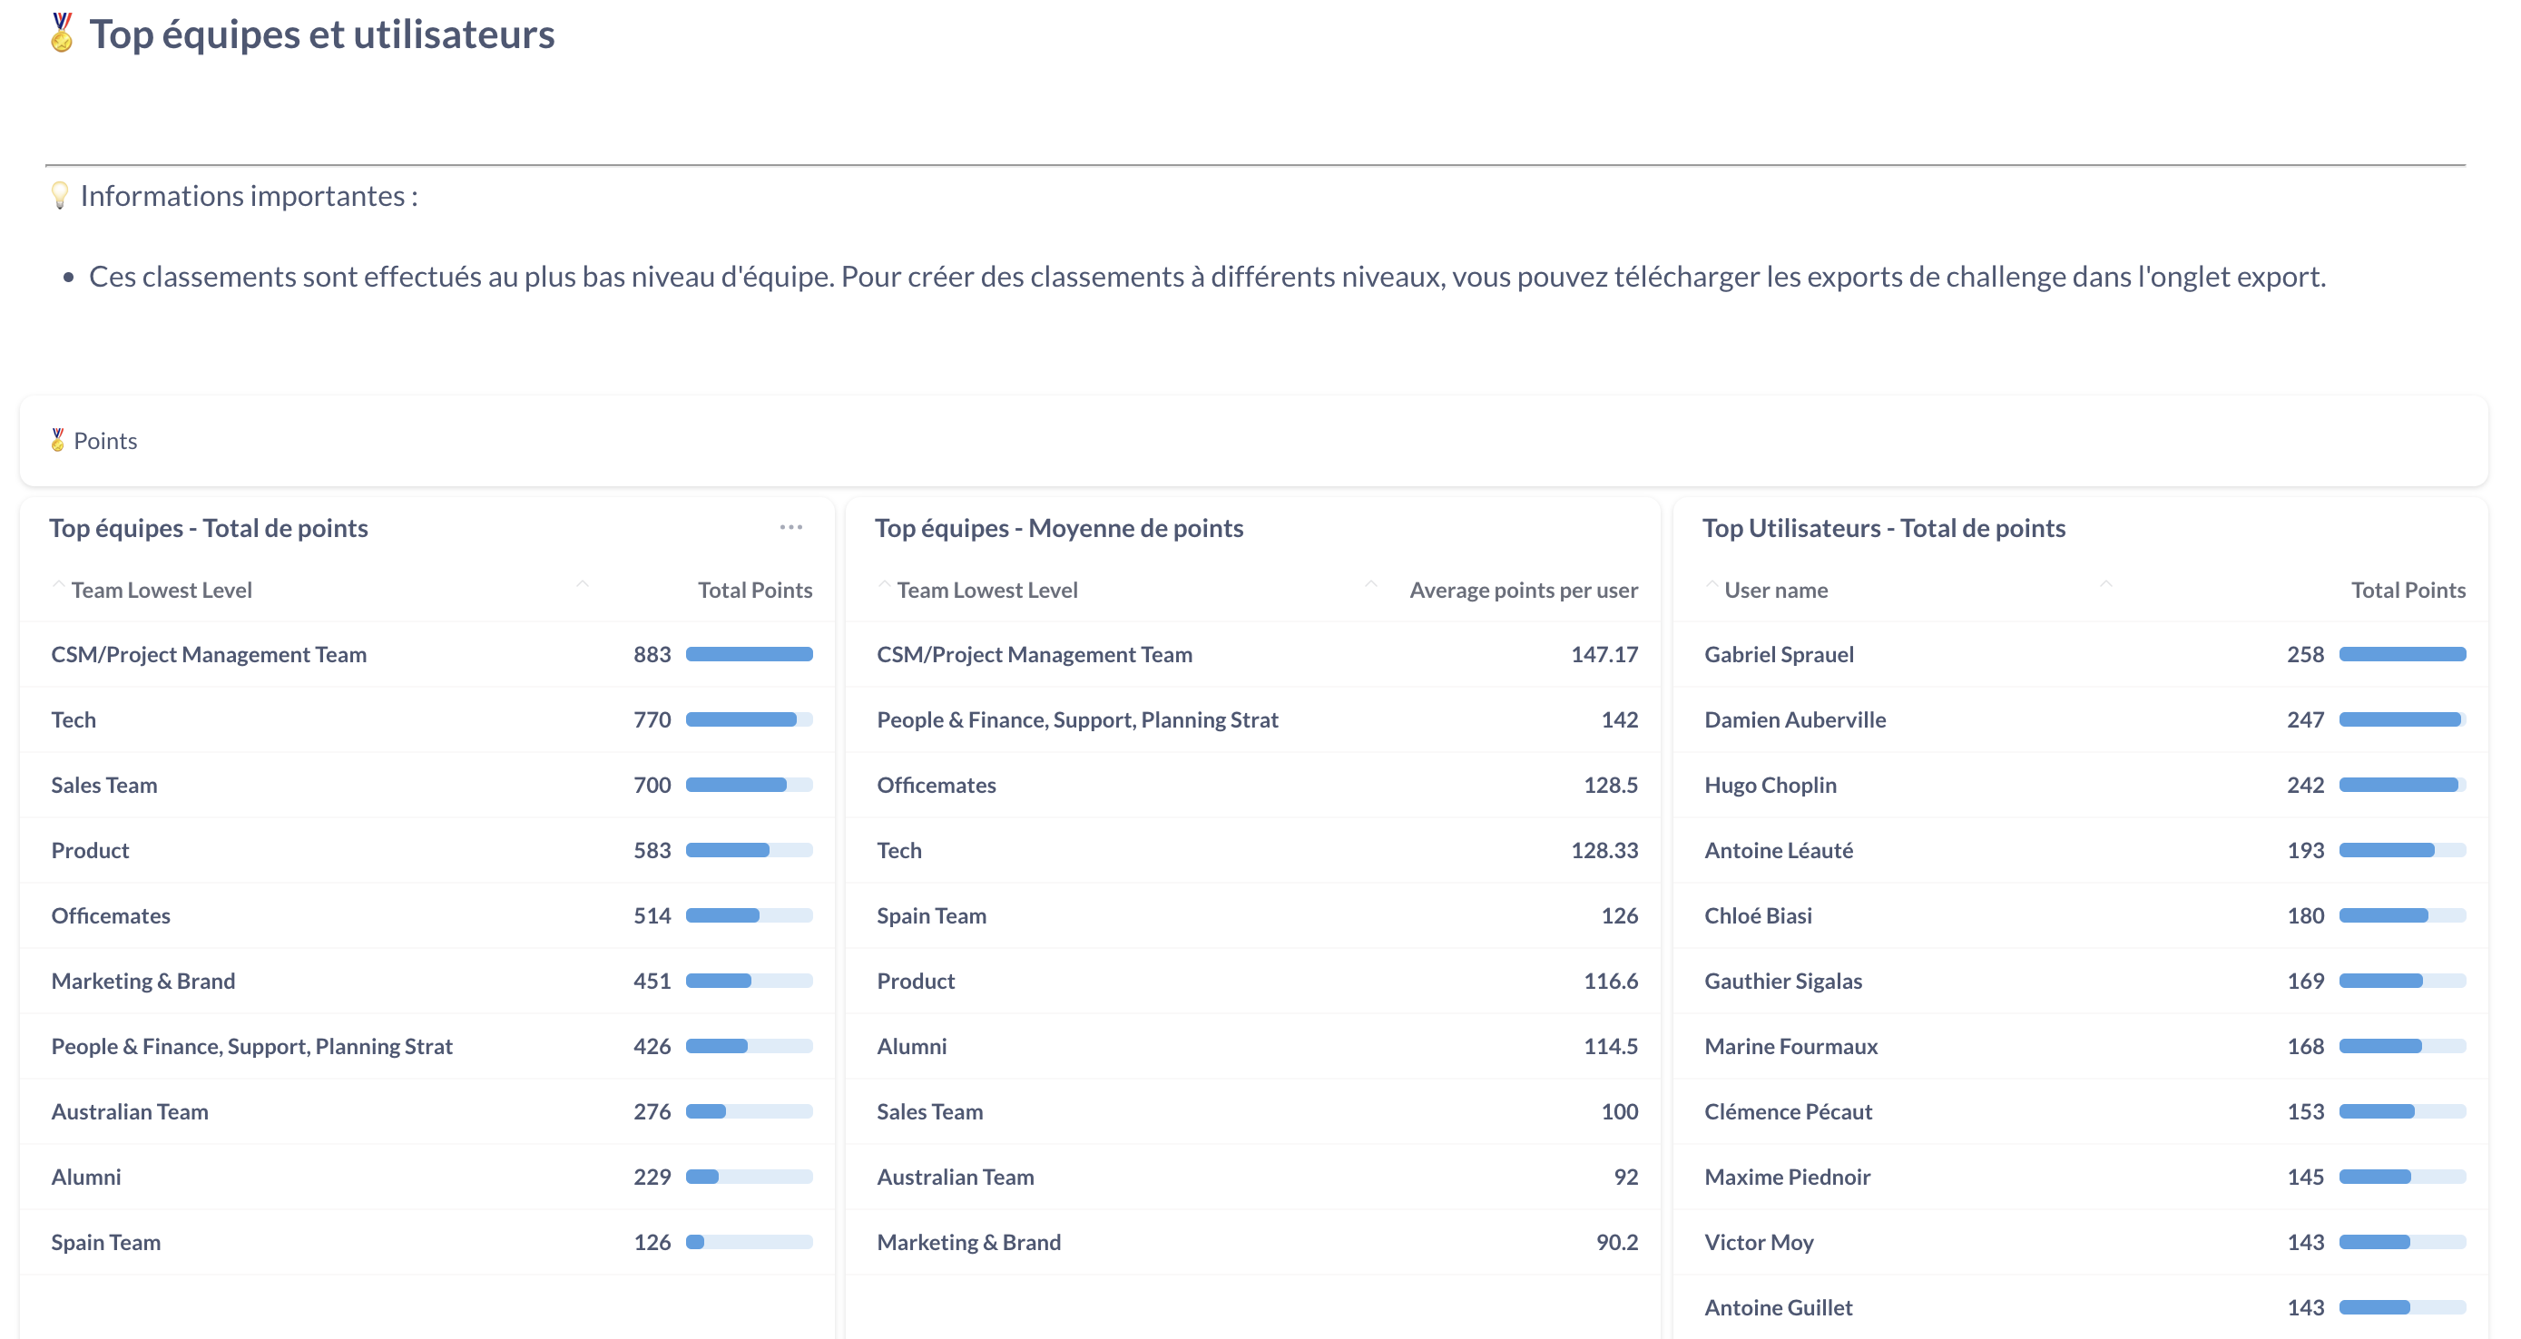2521x1339 pixels.
Task: Select the Gabriel Sprauel row
Action: [1778, 654]
